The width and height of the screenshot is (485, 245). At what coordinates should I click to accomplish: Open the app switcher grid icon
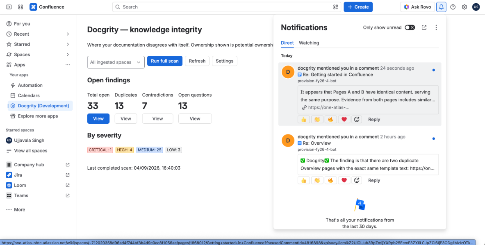click(21, 7)
